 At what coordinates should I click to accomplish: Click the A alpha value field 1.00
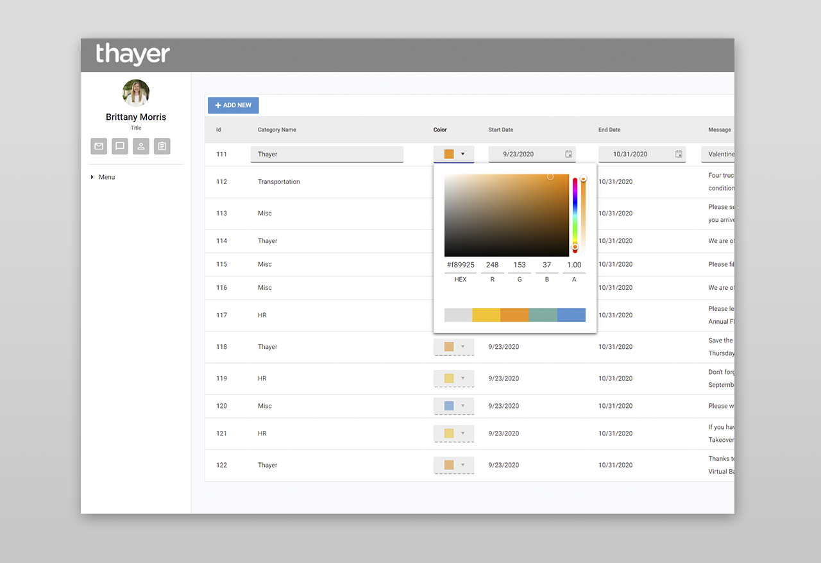coord(574,265)
